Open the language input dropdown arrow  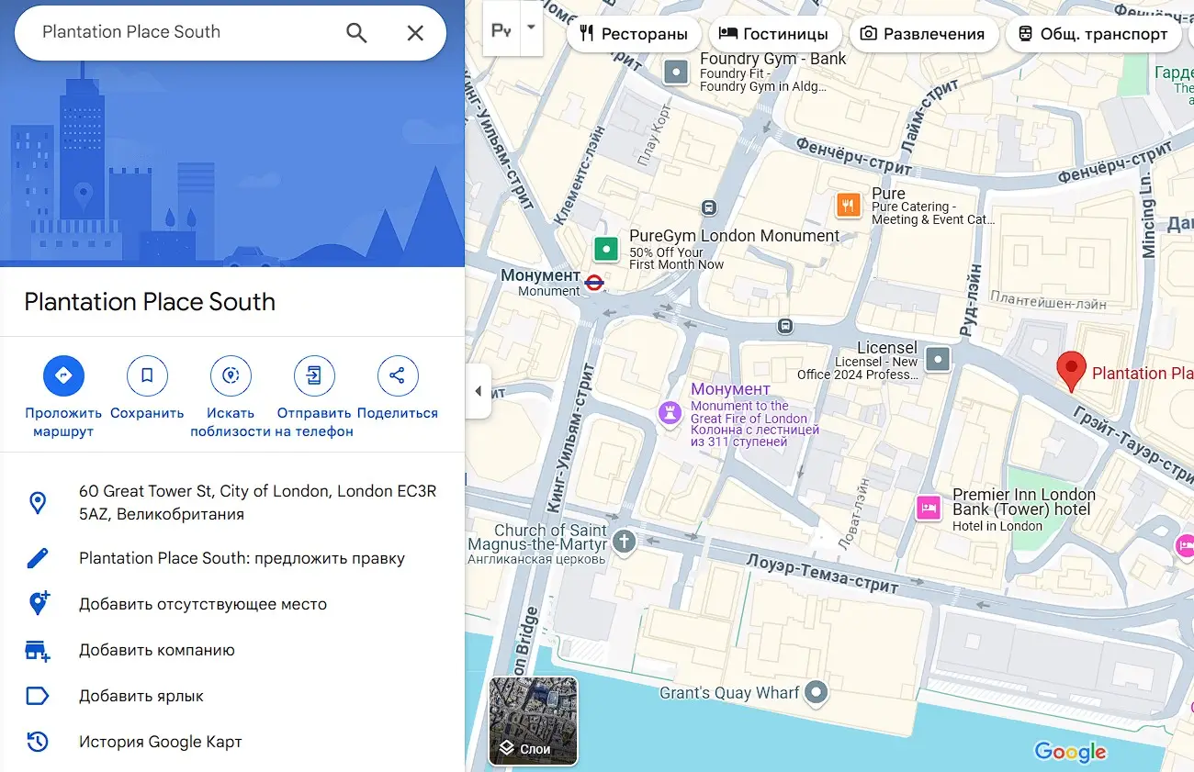pyautogui.click(x=531, y=28)
